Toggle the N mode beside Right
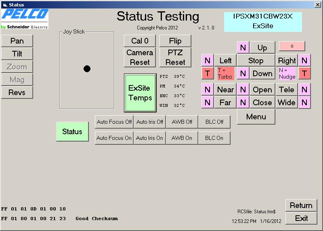 [304, 60]
